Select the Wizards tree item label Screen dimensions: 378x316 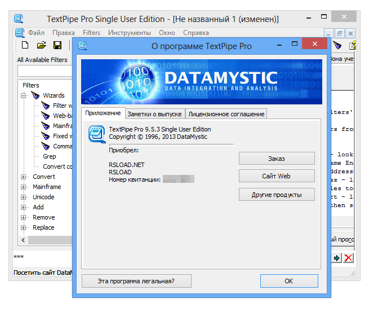[54, 95]
